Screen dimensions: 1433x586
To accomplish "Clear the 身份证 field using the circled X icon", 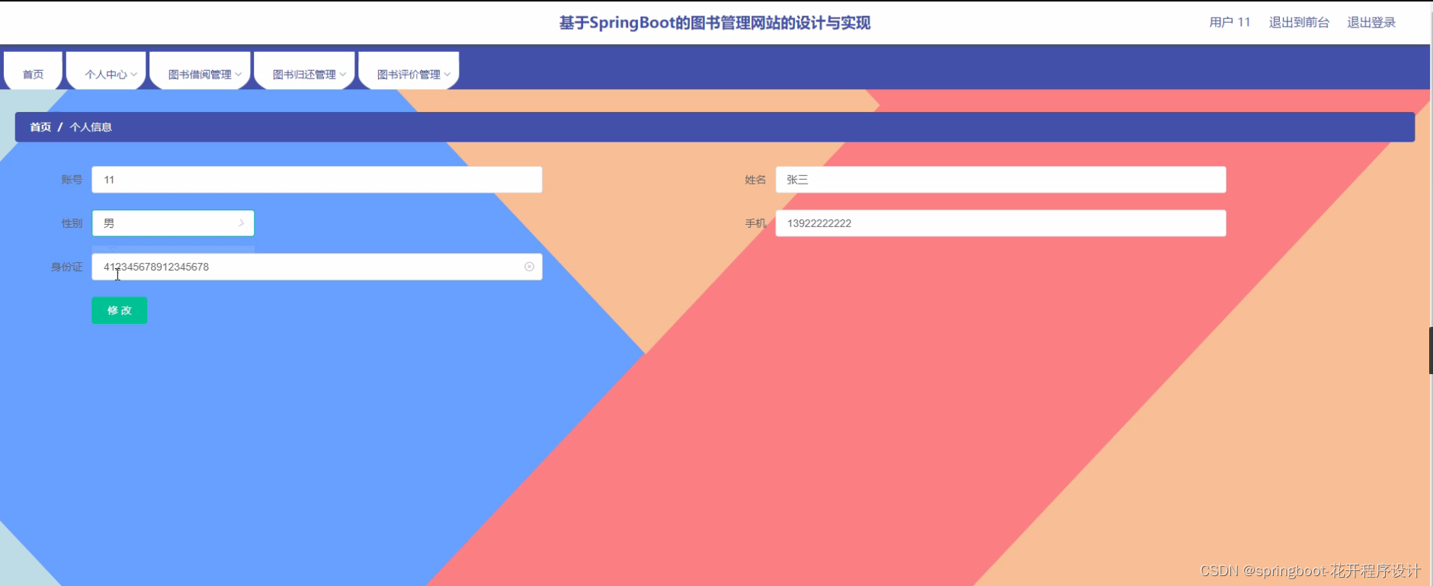I will [530, 267].
